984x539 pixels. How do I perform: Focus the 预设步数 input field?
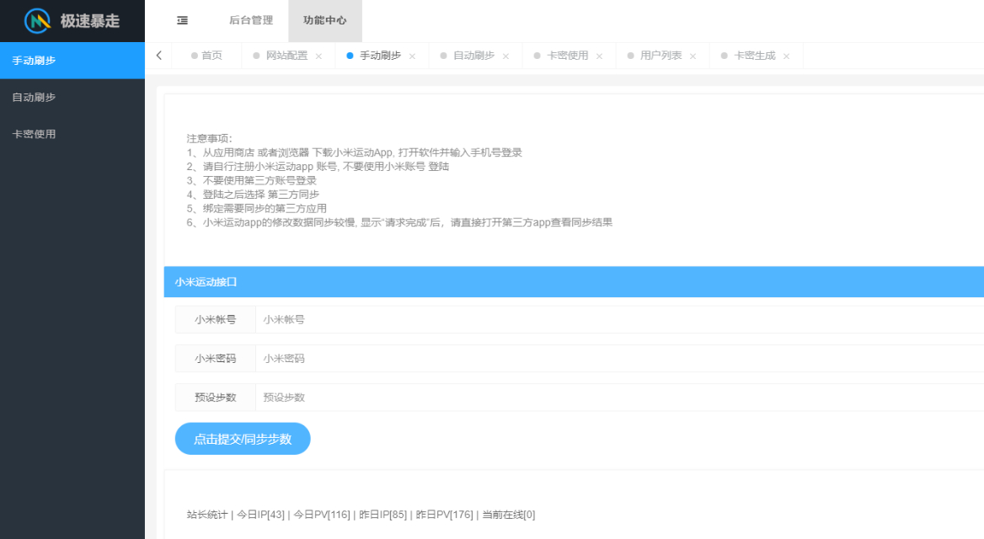pyautogui.click(x=619, y=398)
